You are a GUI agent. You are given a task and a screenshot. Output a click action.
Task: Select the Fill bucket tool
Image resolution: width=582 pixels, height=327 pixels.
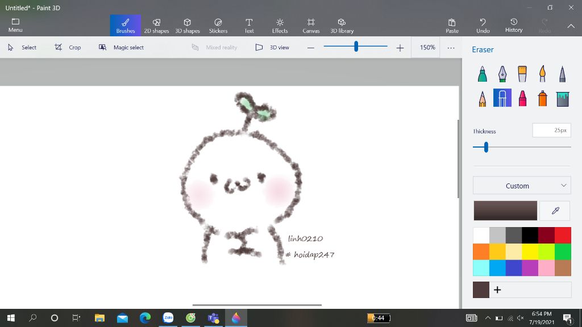pyautogui.click(x=563, y=98)
